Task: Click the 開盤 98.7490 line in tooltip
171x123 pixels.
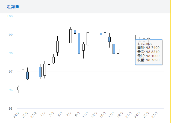Action: click(148, 48)
